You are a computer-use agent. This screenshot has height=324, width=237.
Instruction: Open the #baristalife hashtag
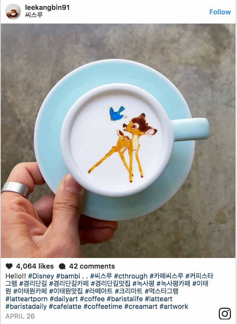coord(125,299)
